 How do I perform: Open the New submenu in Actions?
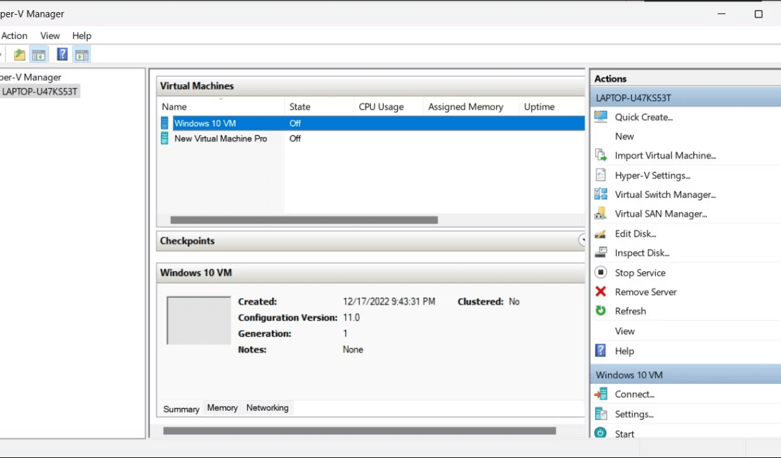tap(624, 136)
